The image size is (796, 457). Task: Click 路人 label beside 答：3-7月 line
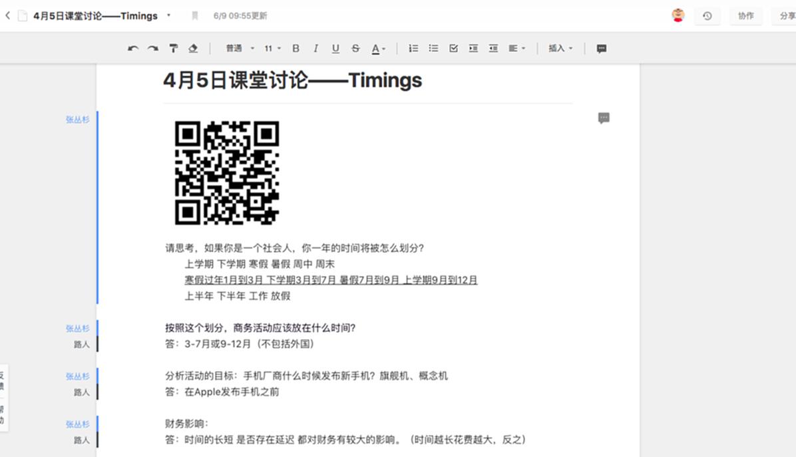click(81, 345)
